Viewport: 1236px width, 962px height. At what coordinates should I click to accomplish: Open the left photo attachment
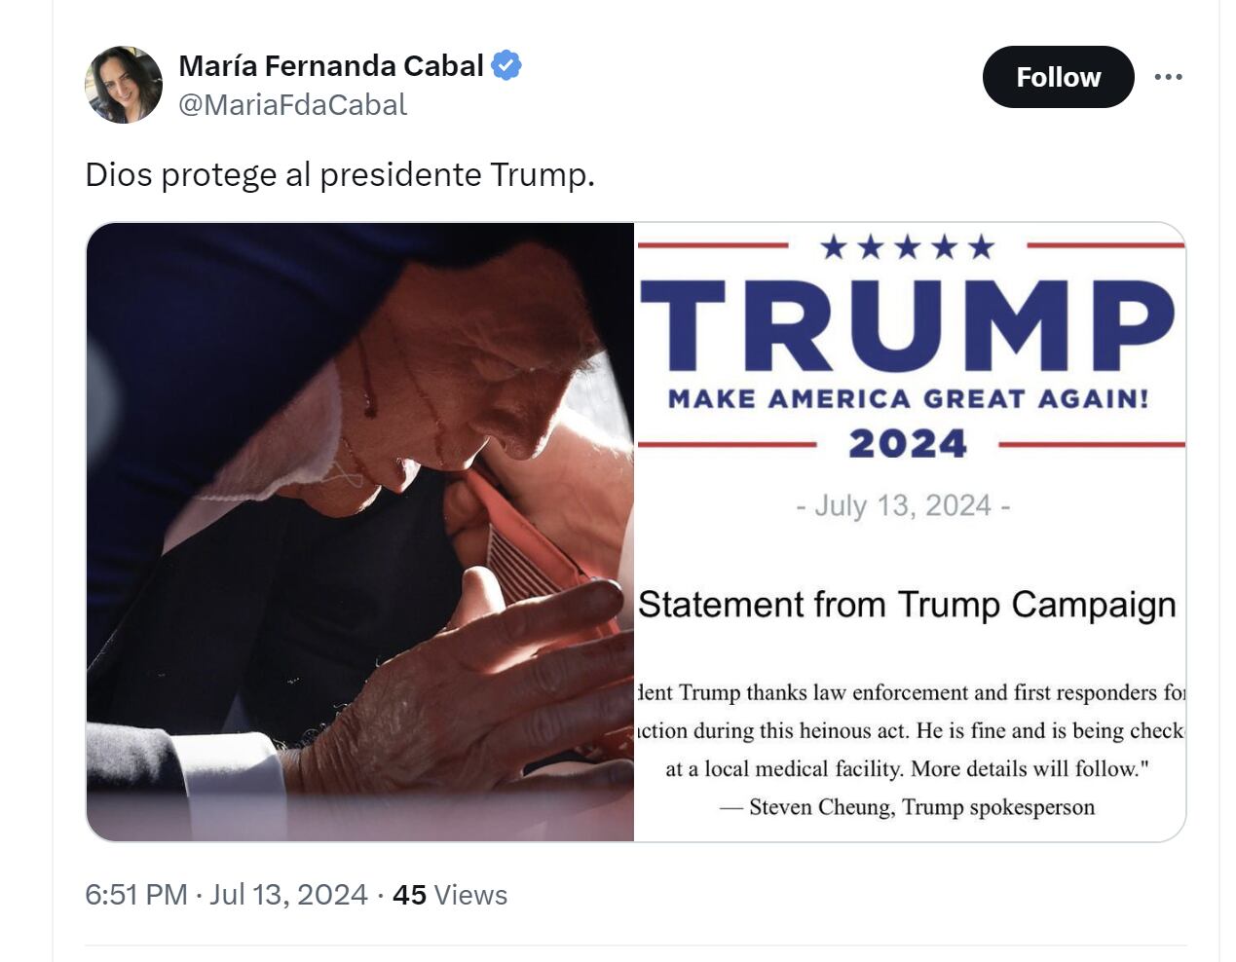[x=360, y=532]
